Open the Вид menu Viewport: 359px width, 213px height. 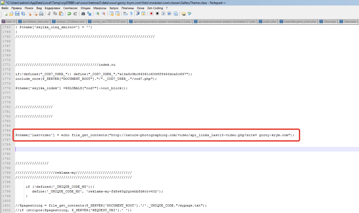pyautogui.click(x=39, y=8)
